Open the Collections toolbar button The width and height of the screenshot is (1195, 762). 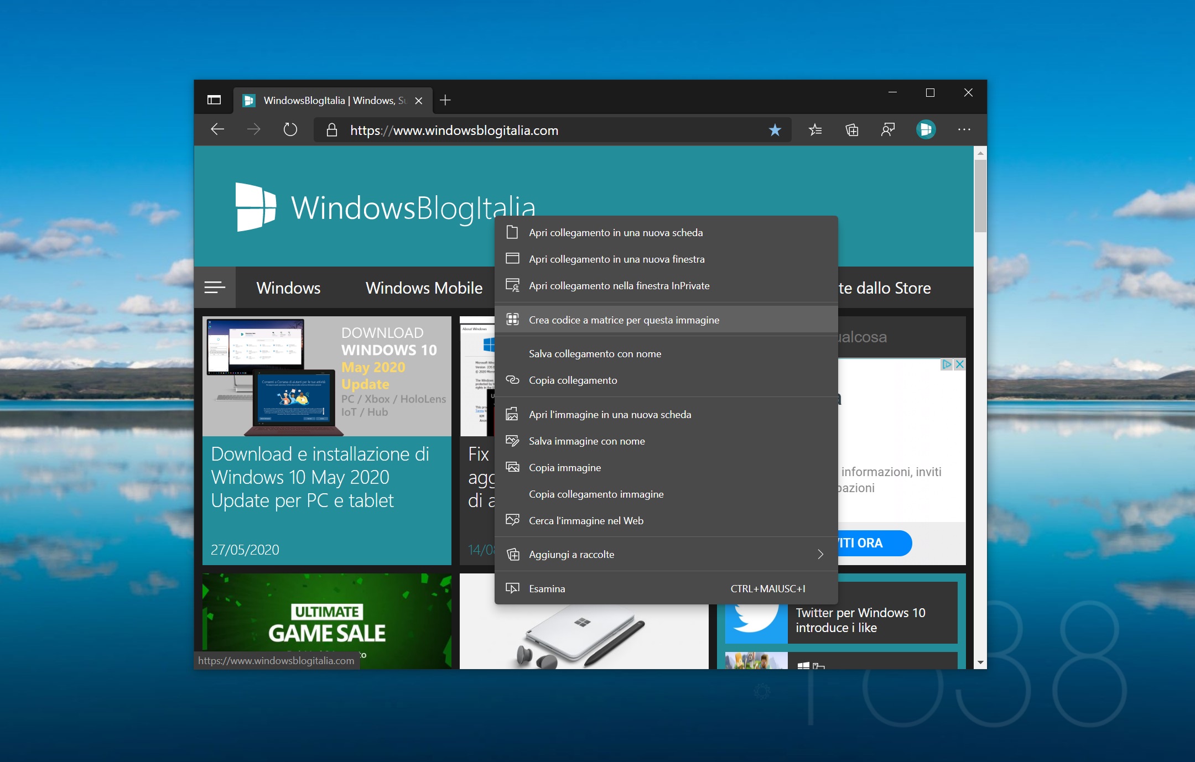[x=852, y=130]
